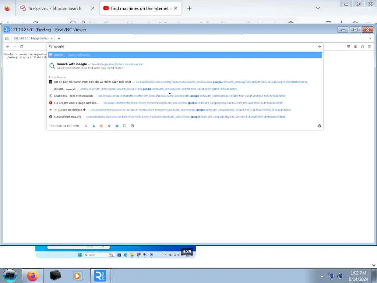Open Windows Start orb on taskbar
This screenshot has height=283, width=377.
coord(10,276)
